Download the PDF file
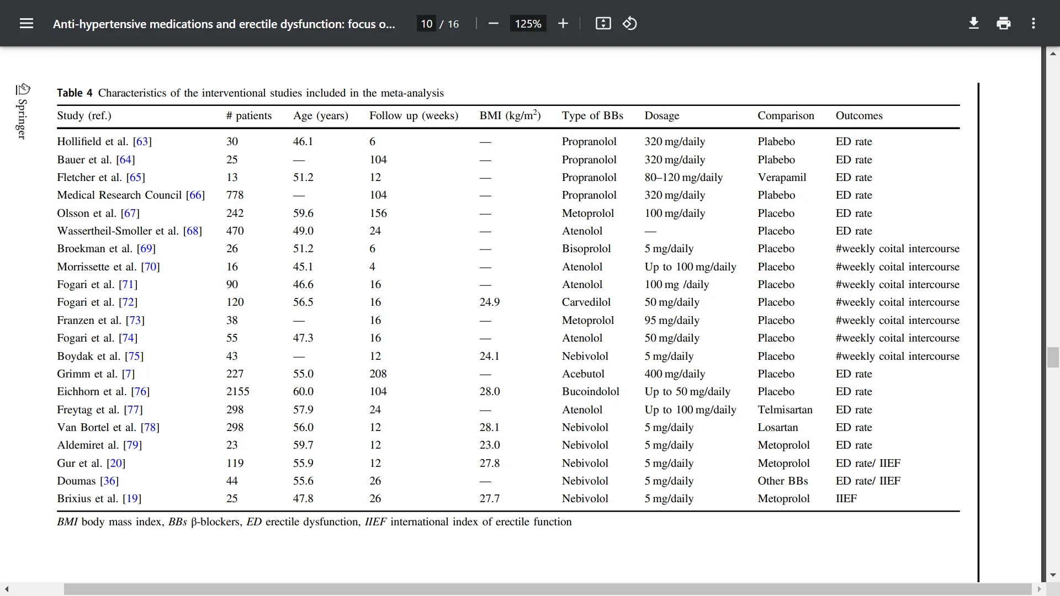The image size is (1060, 596). pyautogui.click(x=974, y=23)
